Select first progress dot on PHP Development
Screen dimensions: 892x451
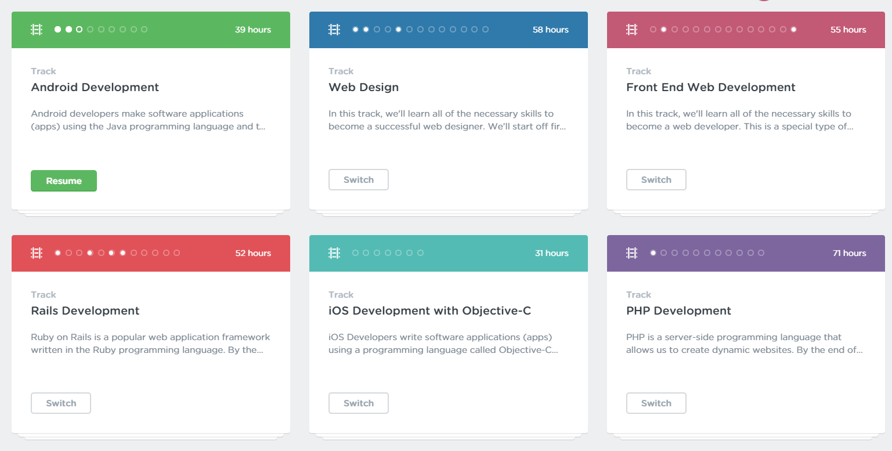click(x=653, y=253)
